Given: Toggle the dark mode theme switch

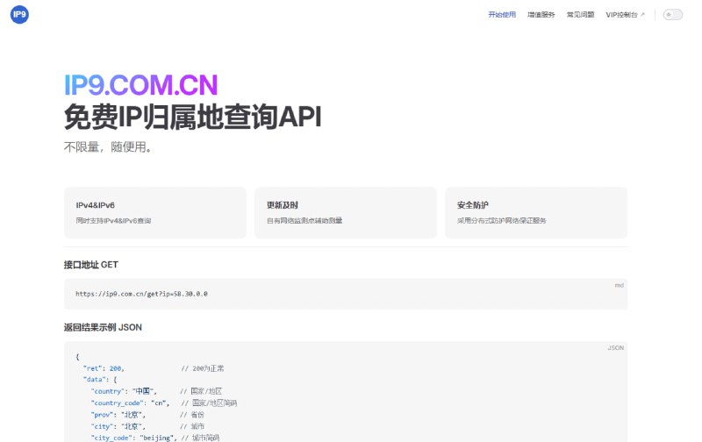Looking at the screenshot, I should pos(672,15).
